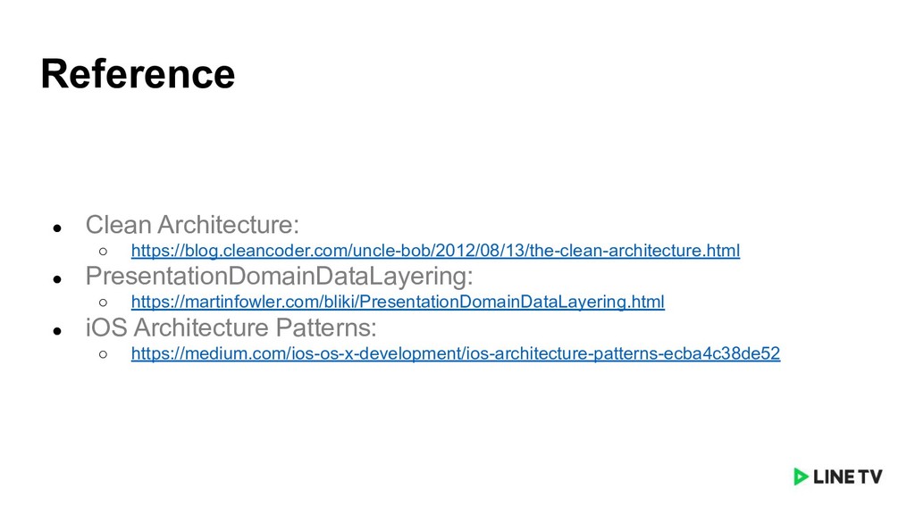Click the word 'Patterns:' in the third heading

[x=326, y=327]
